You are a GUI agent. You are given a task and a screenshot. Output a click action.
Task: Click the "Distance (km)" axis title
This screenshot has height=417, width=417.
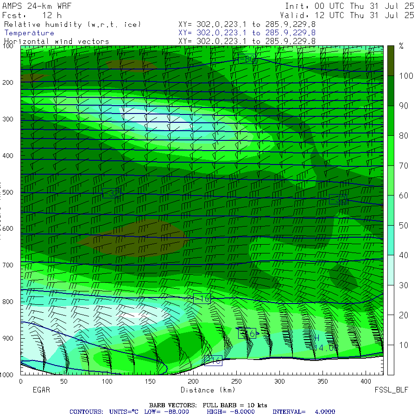(208, 390)
